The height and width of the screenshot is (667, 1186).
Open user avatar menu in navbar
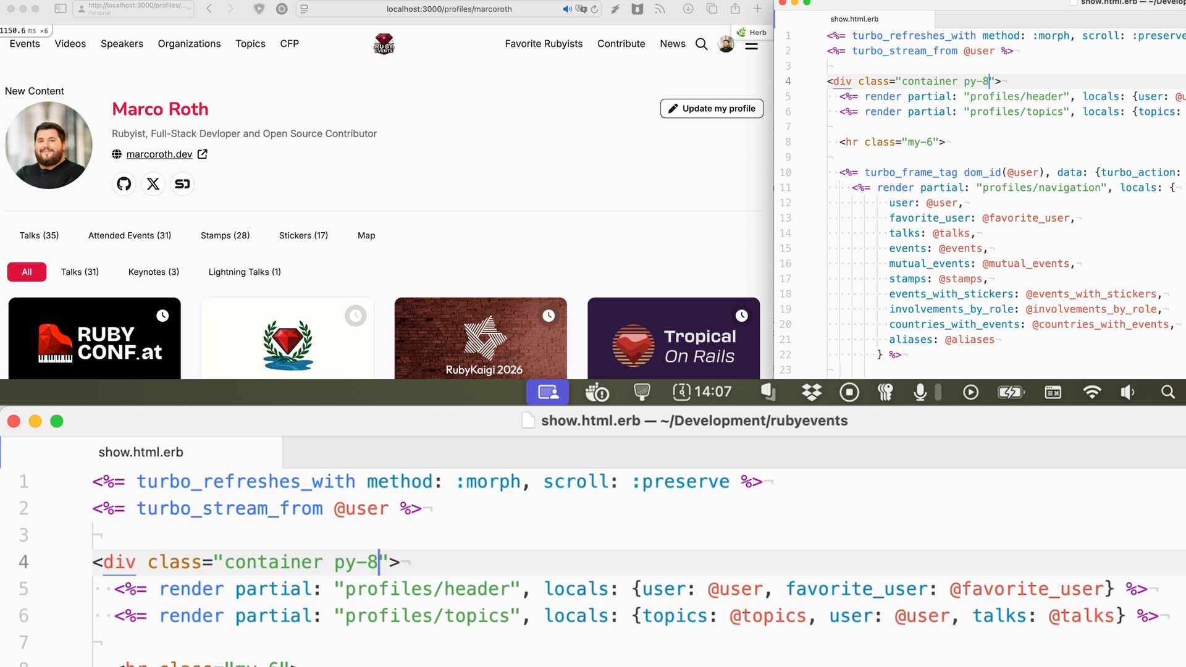(726, 44)
